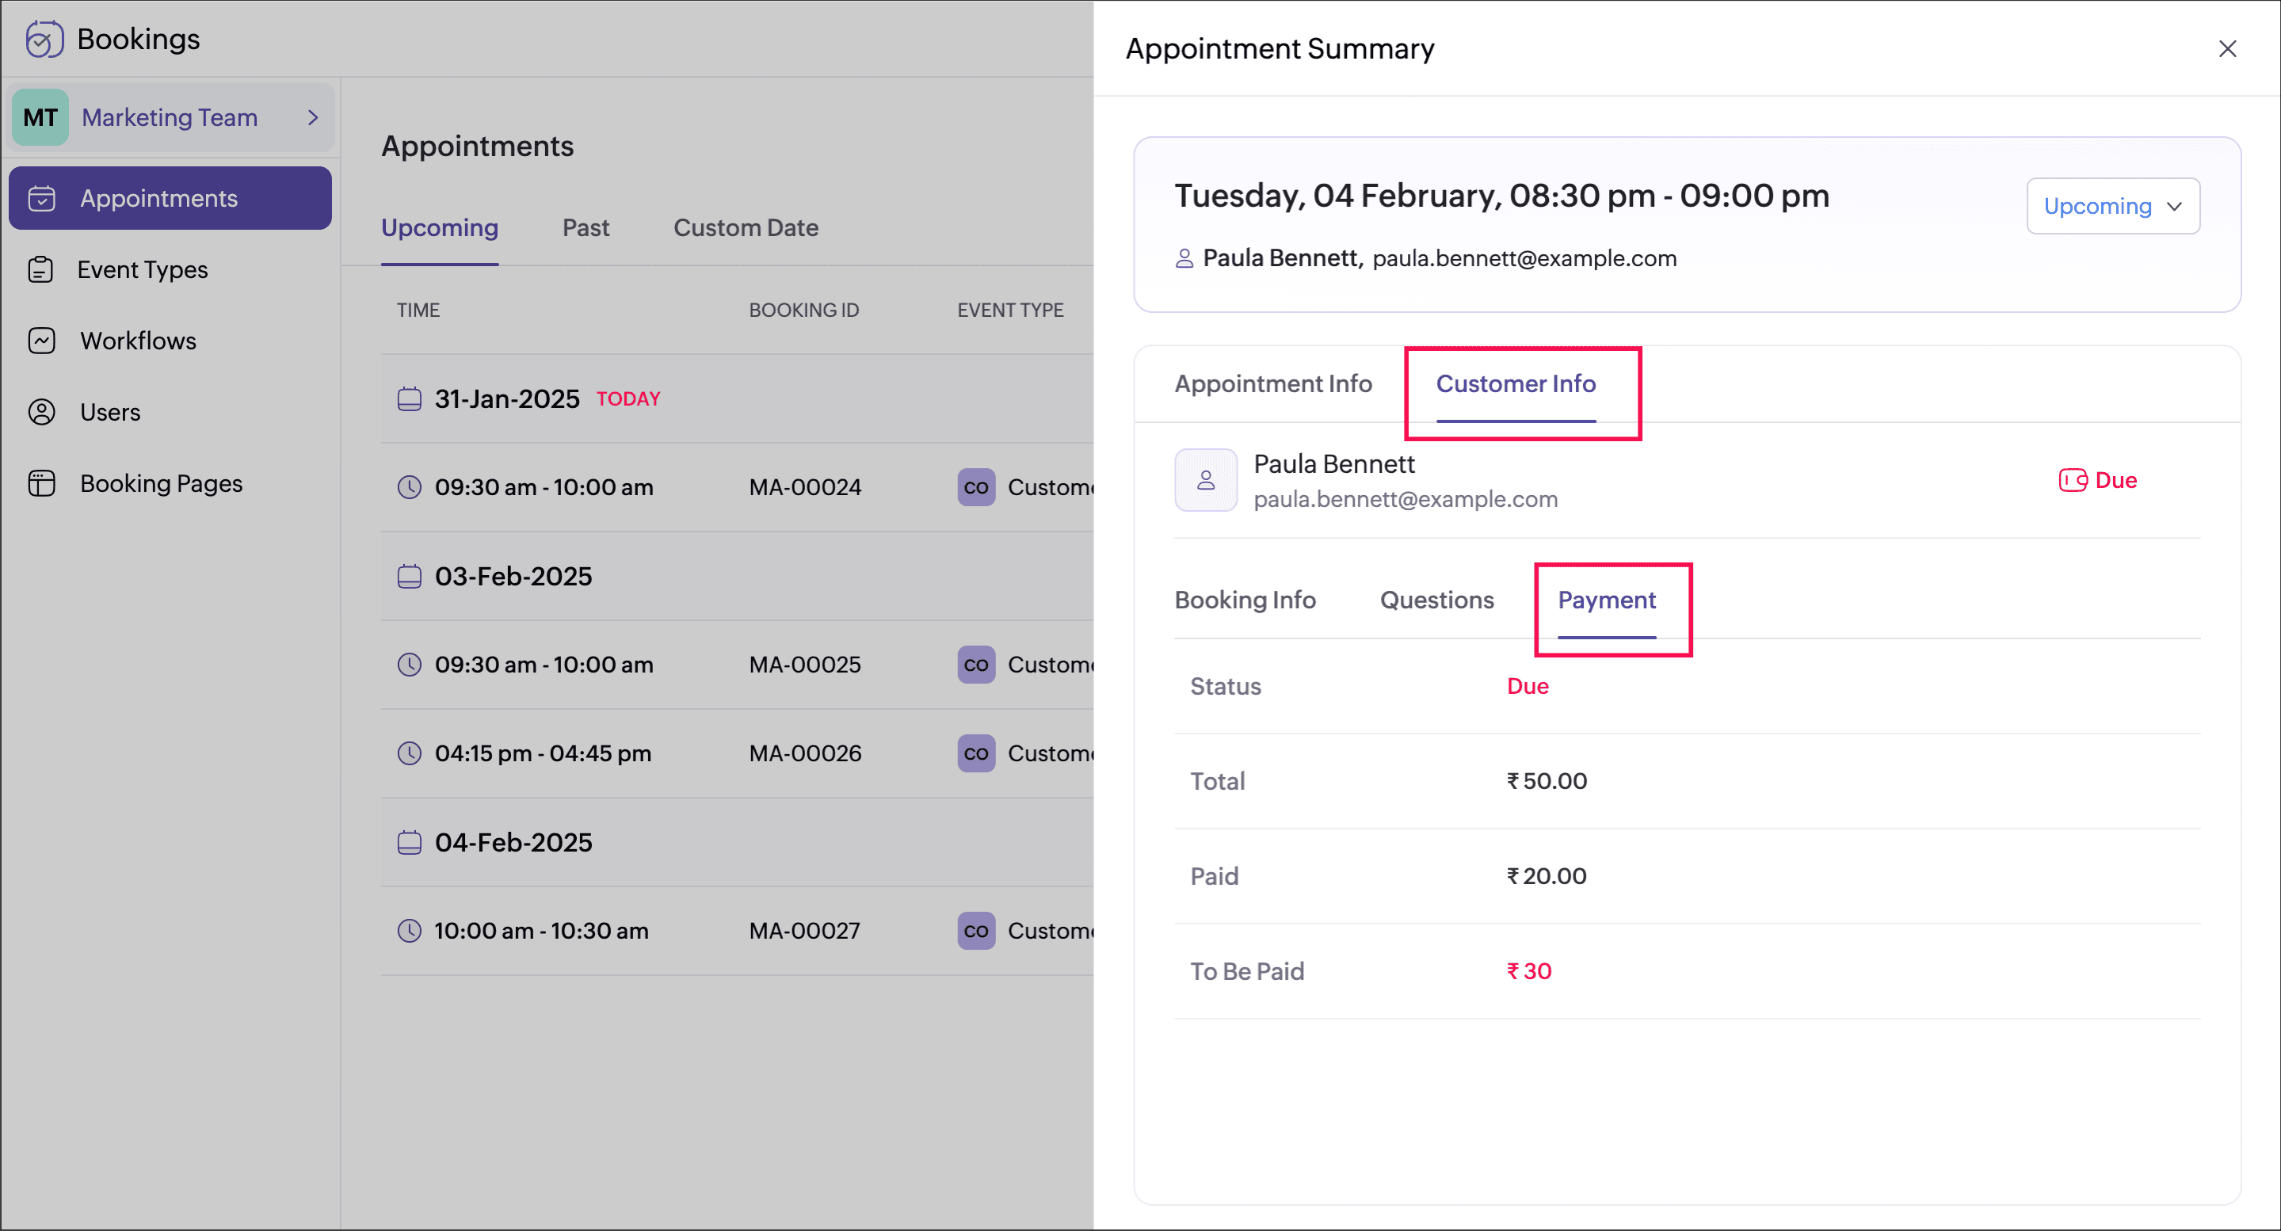Click Paula Bennett's avatar thumbnail
The width and height of the screenshot is (2281, 1231).
1205,480
